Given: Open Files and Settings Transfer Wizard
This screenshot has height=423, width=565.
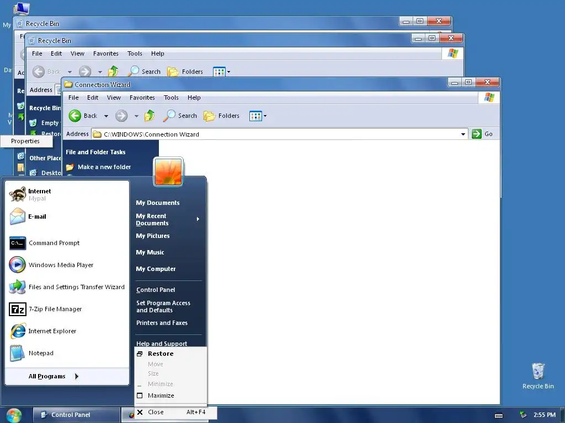Looking at the screenshot, I should [x=67, y=287].
